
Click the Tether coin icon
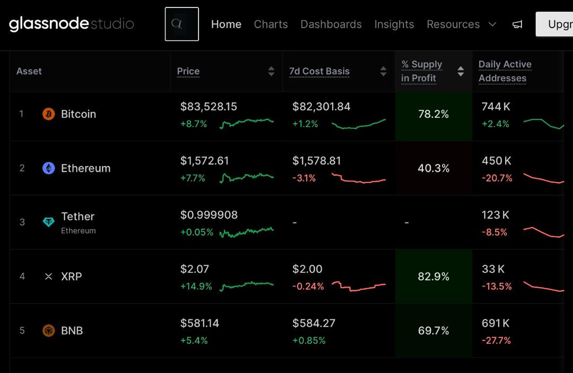[x=49, y=222]
